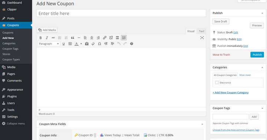Insert a bulleted list
The width and height of the screenshot is (267, 140).
tap(60, 38)
